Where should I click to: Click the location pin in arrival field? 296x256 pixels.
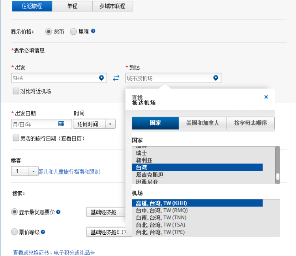pos(215,78)
